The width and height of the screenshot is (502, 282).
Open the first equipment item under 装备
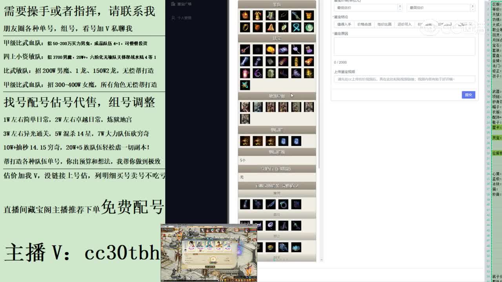pos(245,16)
